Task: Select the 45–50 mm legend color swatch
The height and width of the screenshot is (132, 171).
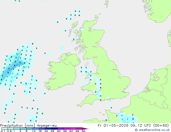Action: click(x=79, y=128)
